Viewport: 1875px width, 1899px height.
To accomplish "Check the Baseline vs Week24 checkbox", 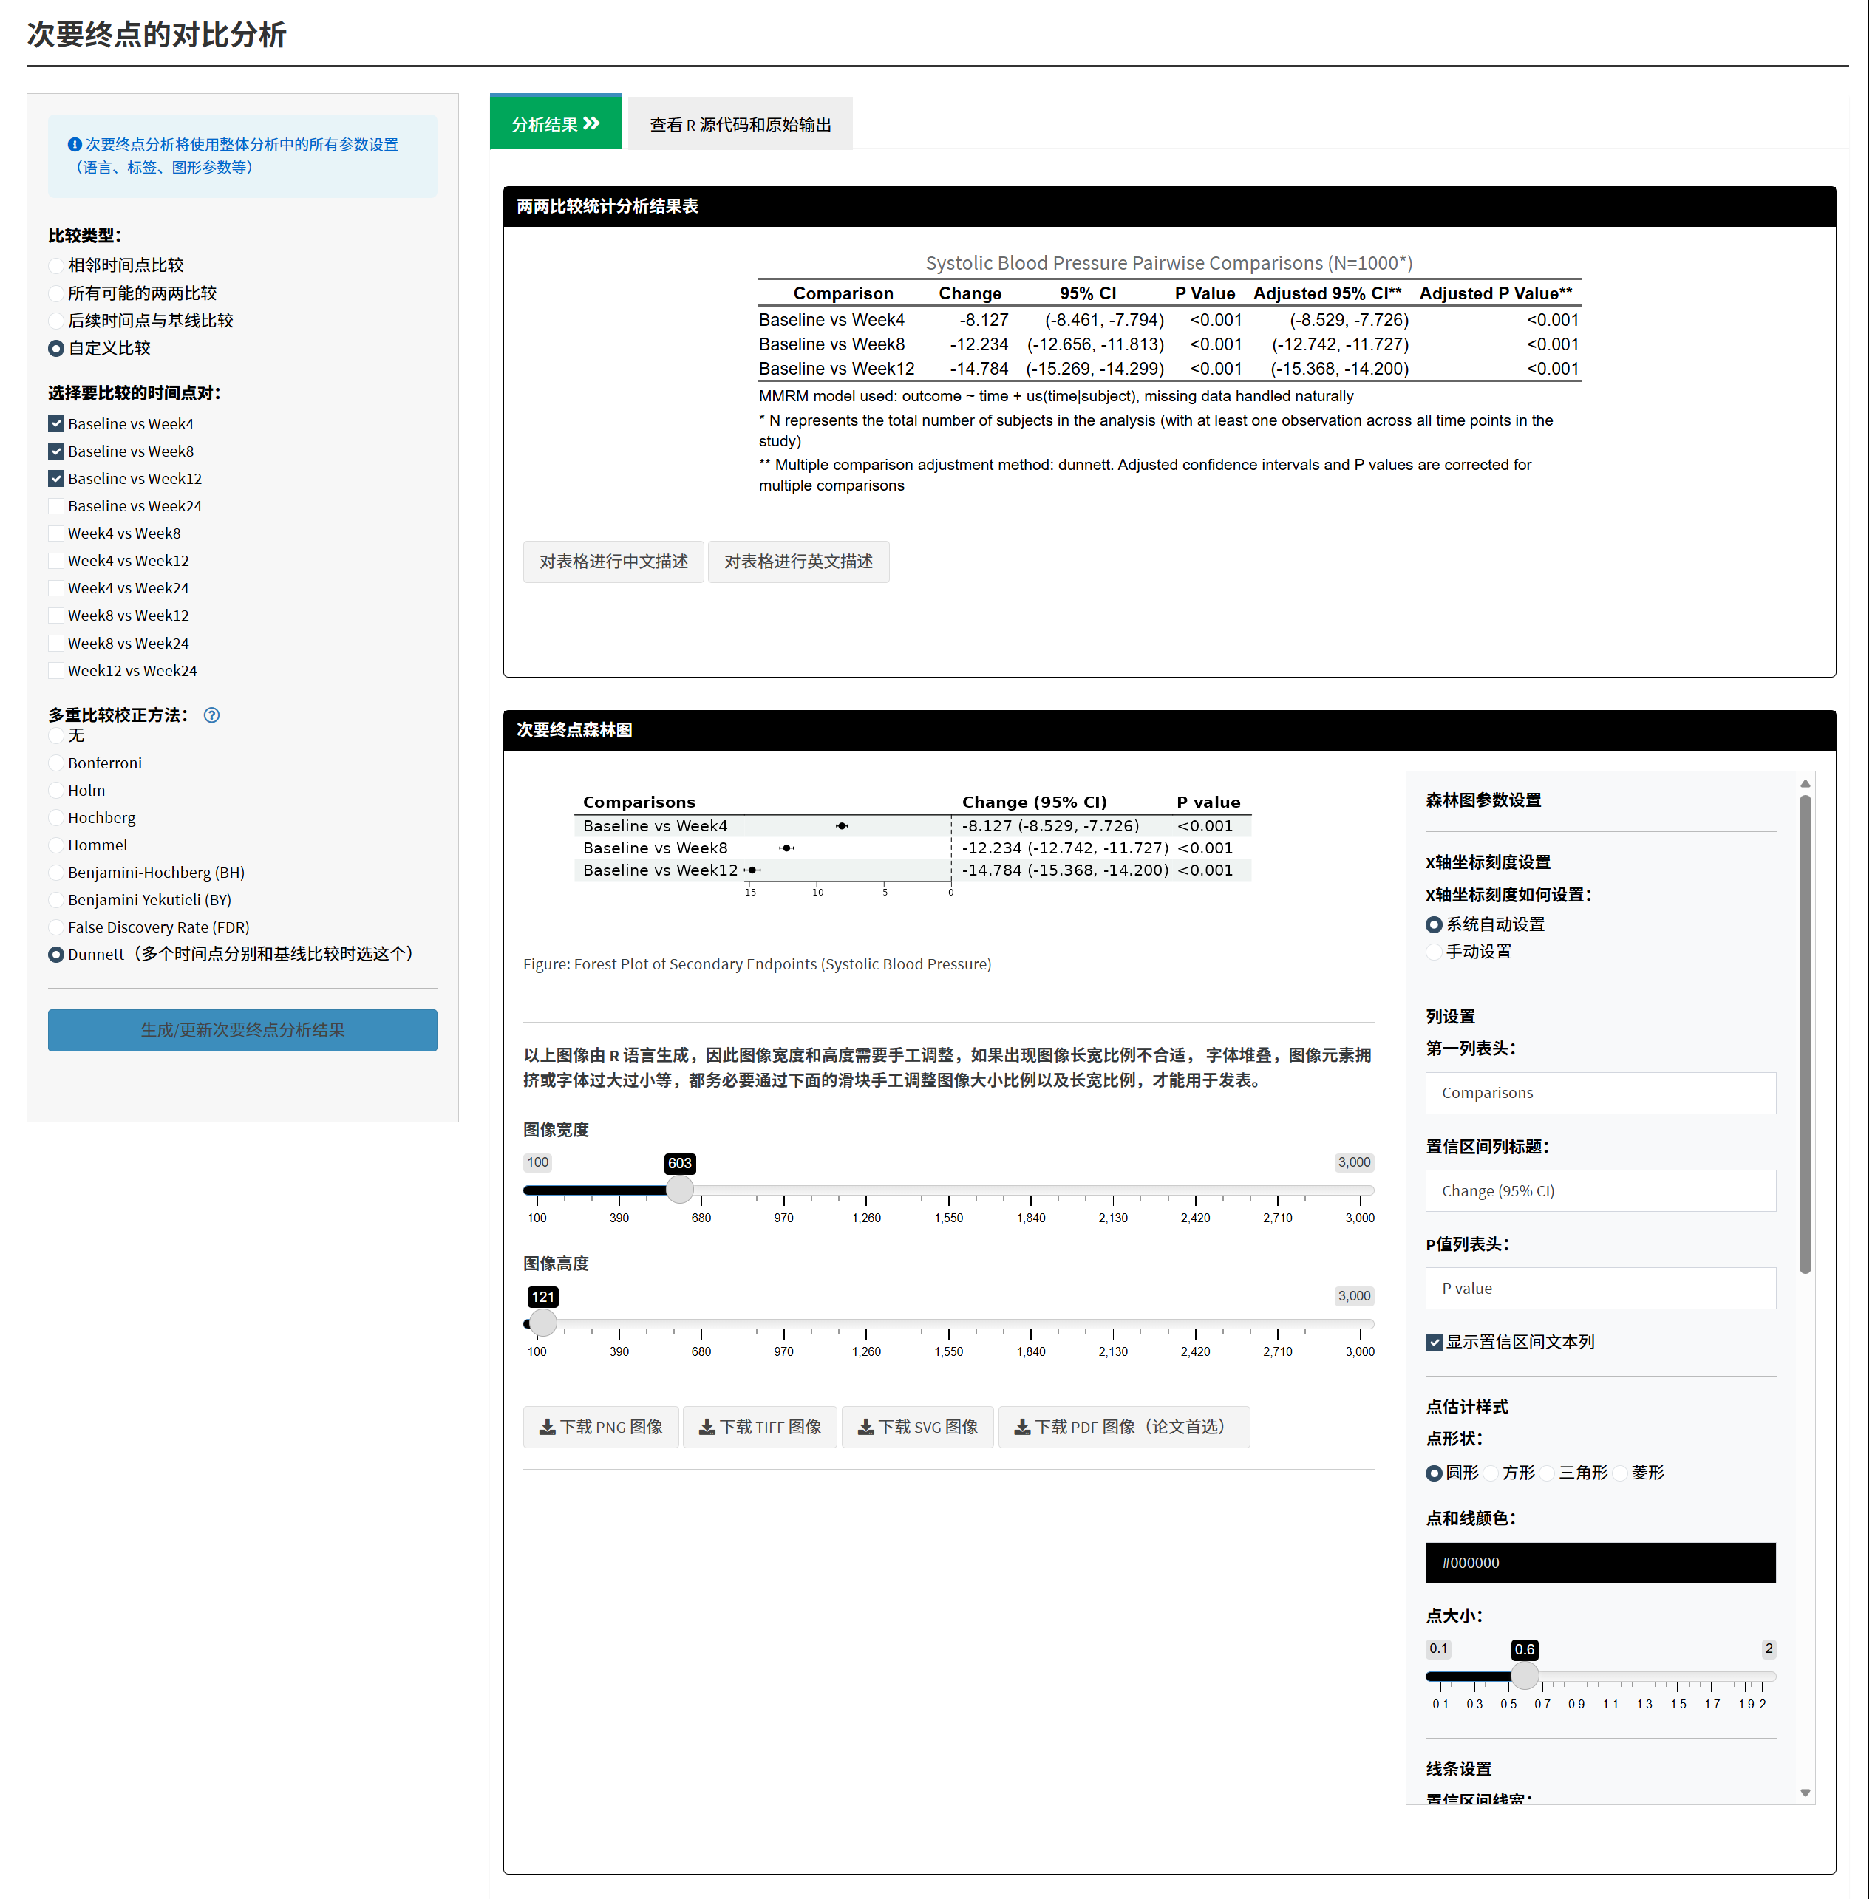I will [x=56, y=506].
